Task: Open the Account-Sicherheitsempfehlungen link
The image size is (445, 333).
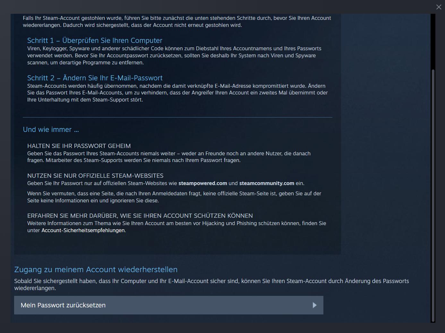Action: (x=83, y=230)
